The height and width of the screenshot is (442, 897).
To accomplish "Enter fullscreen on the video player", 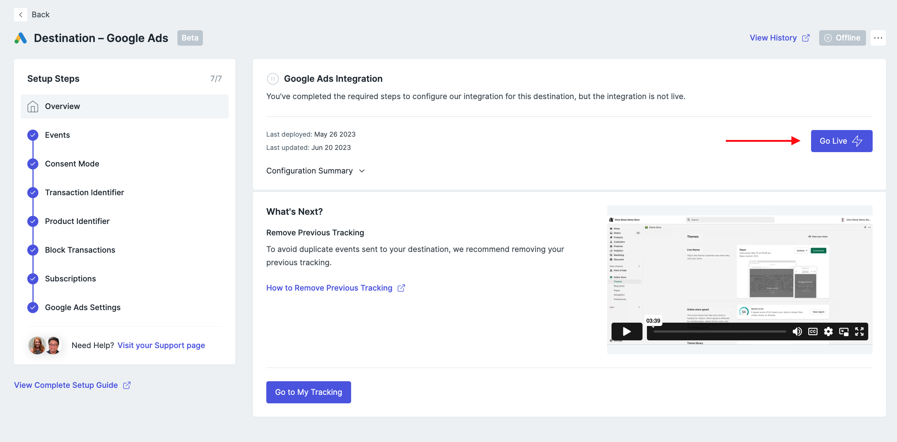I will (859, 331).
